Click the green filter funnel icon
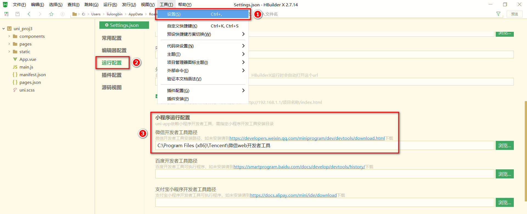Viewport: 527px width, 214px height. point(498,14)
